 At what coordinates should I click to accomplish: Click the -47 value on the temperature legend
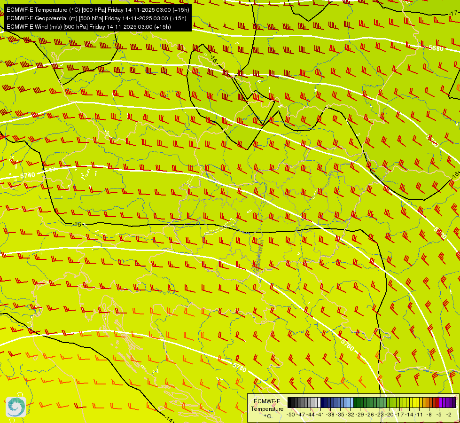(x=301, y=415)
